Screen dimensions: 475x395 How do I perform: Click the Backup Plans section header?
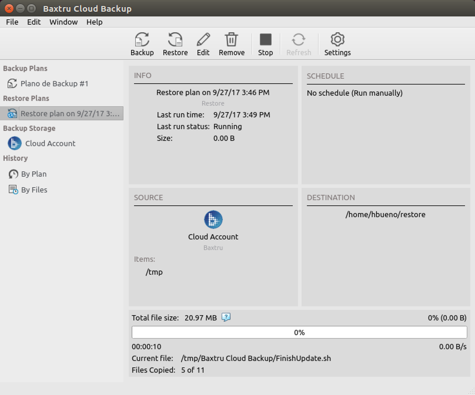(x=25, y=68)
